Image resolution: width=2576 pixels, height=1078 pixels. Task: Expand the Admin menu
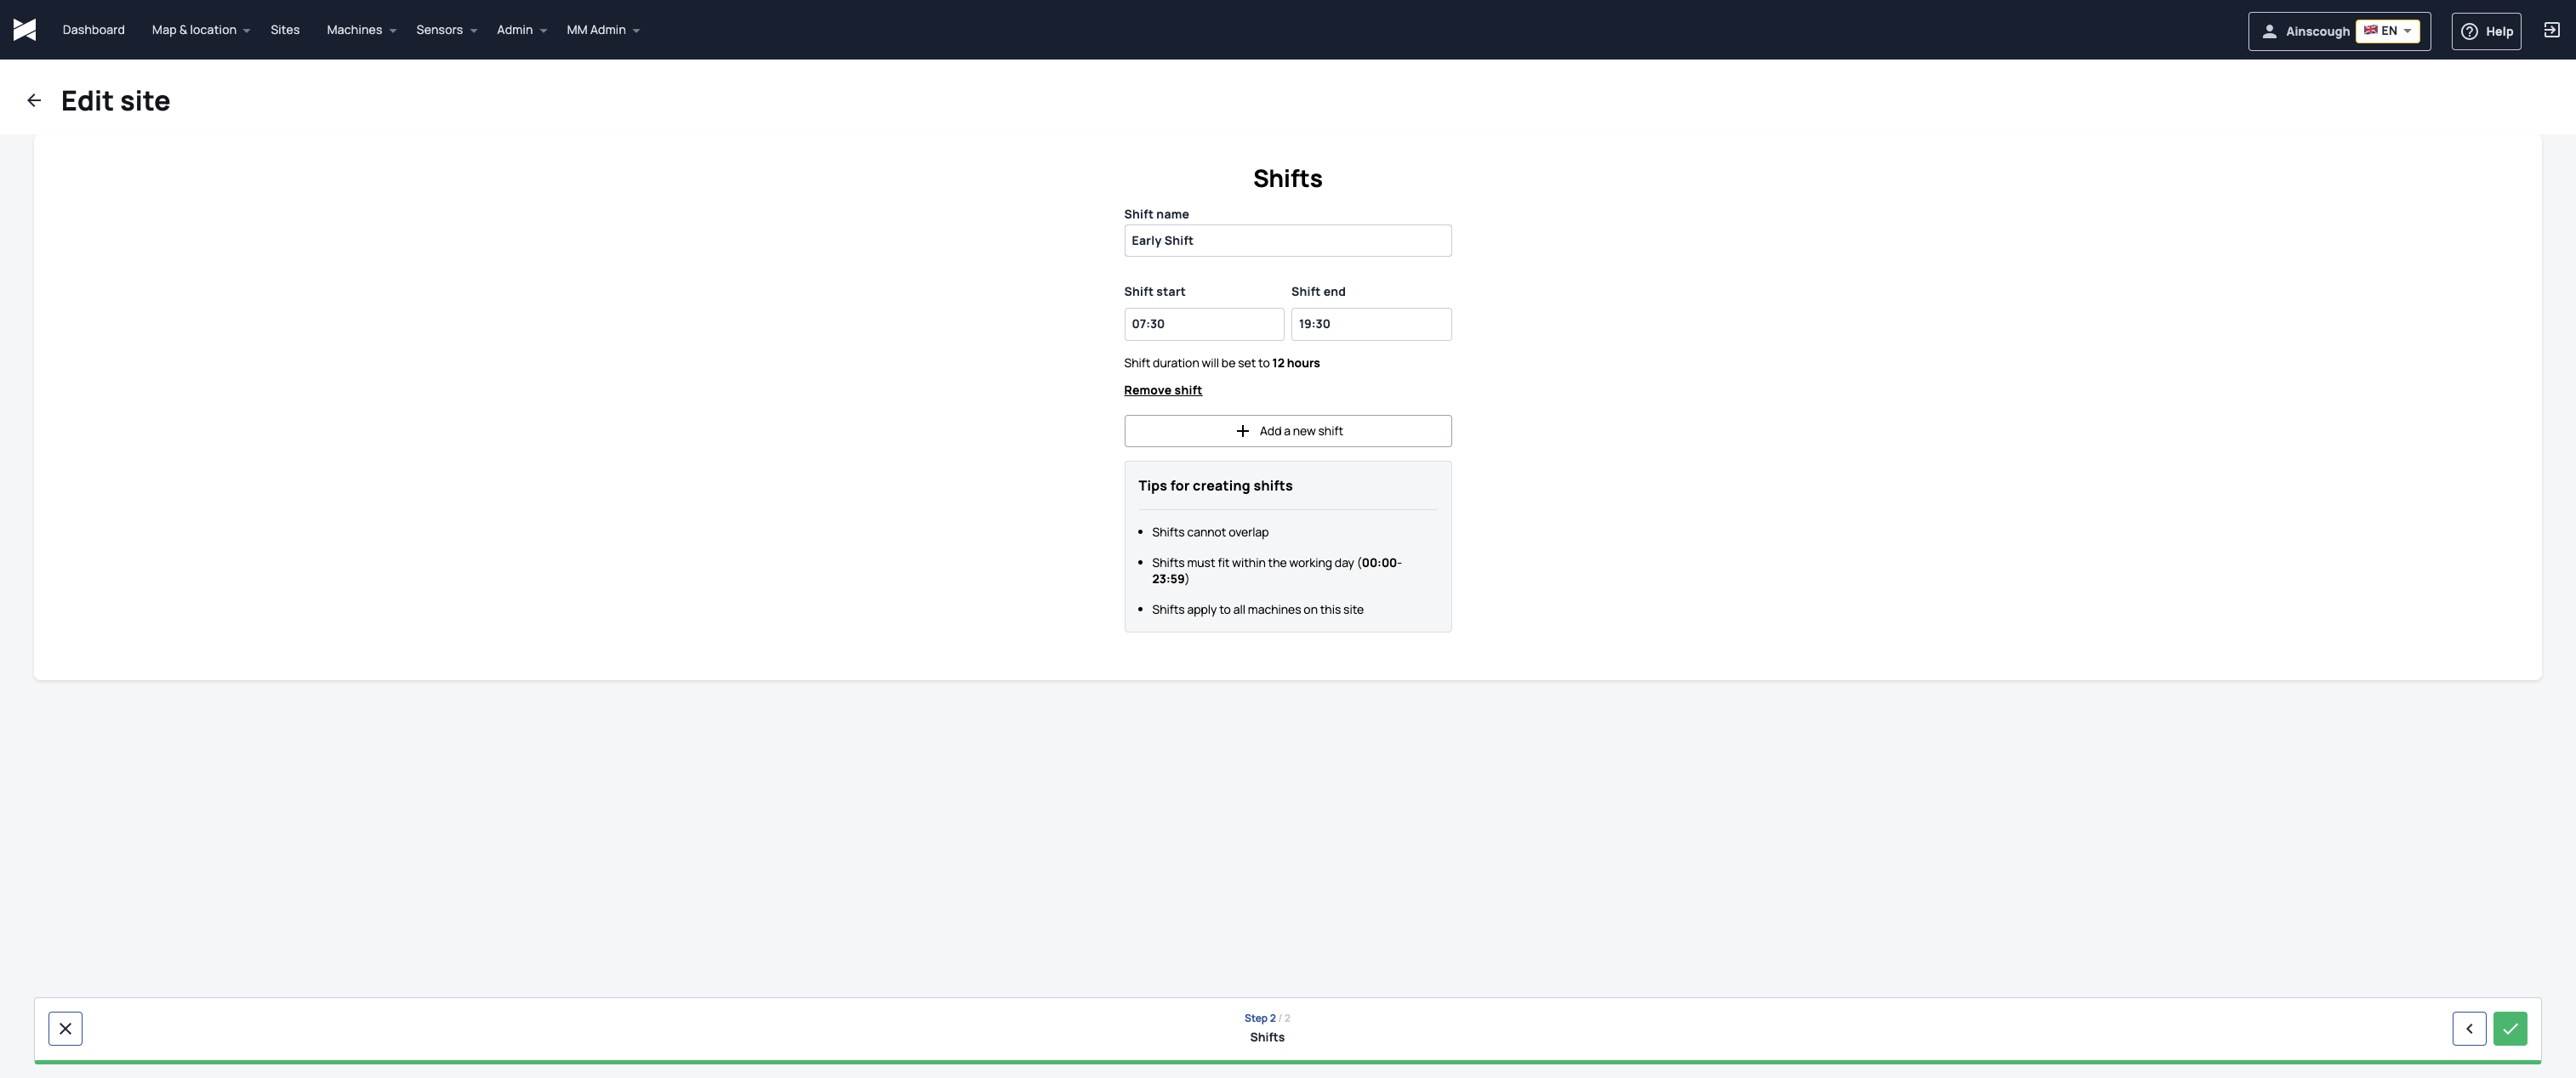521,30
